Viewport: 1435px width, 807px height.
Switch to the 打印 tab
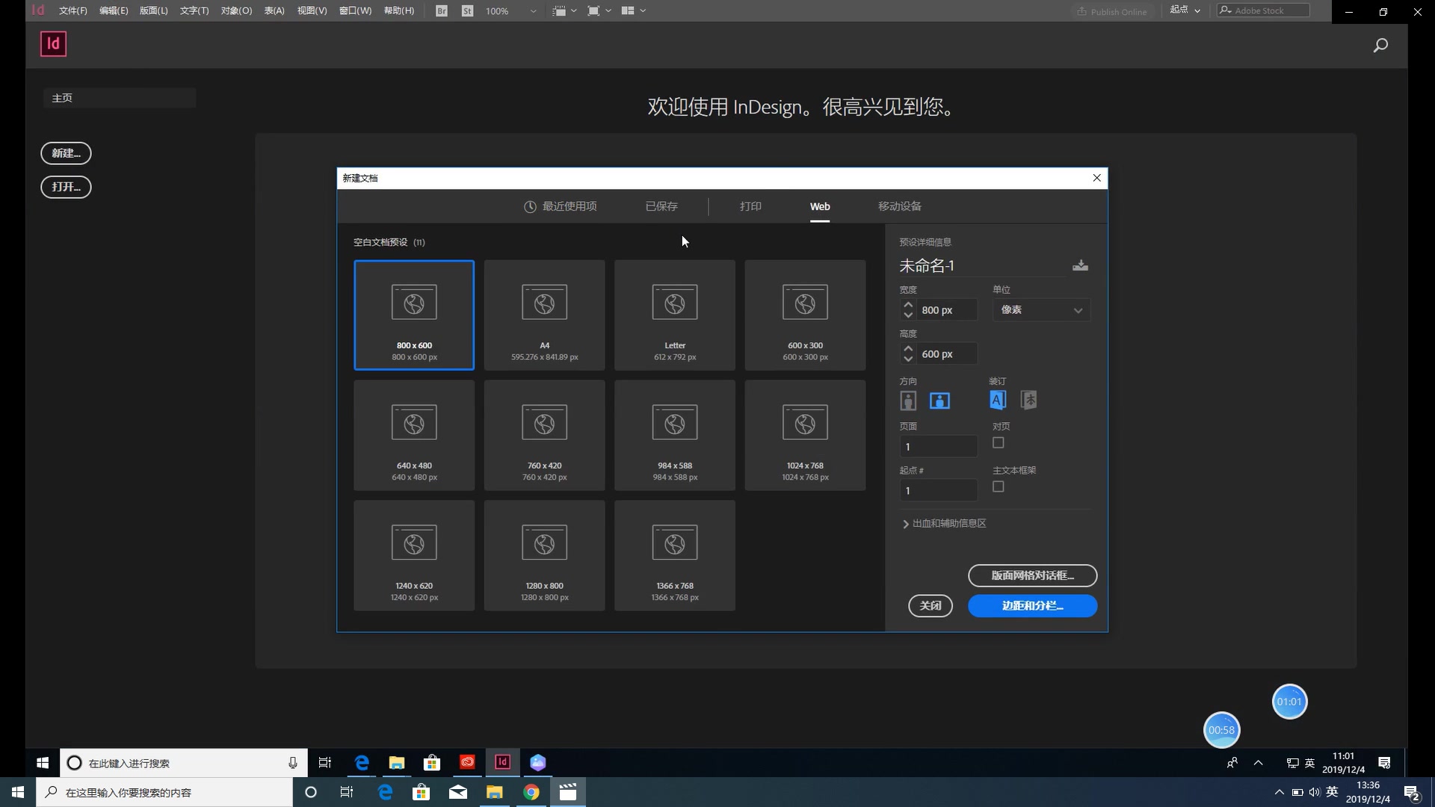tap(750, 206)
